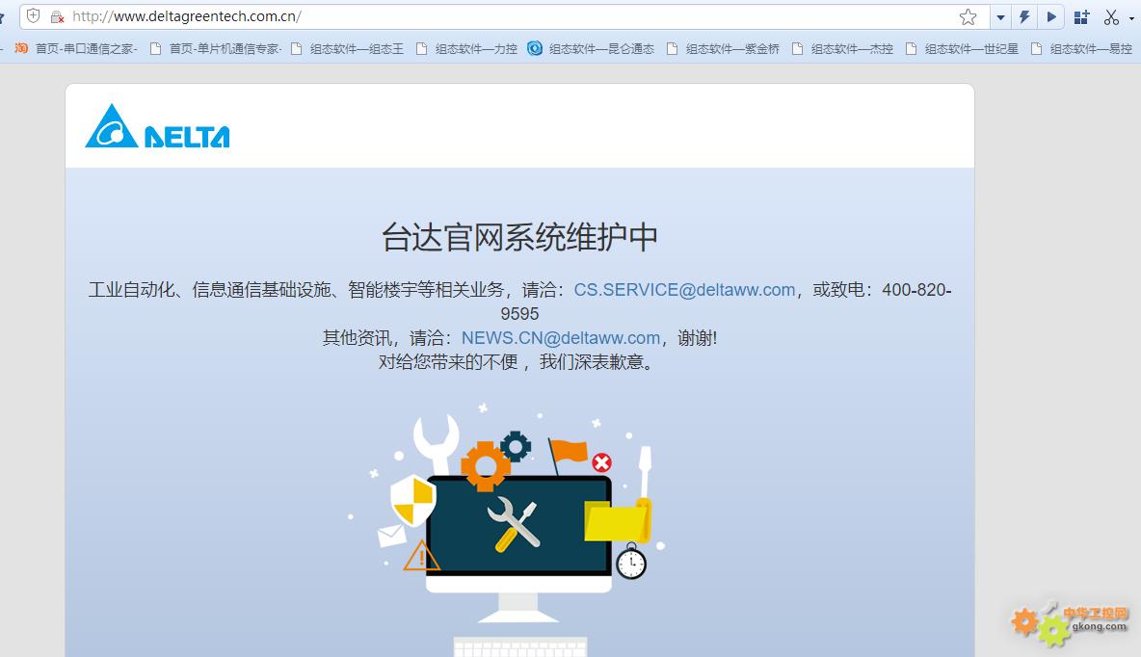The width and height of the screenshot is (1141, 657).
Task: Click the Delta logo on the page
Action: click(157, 126)
